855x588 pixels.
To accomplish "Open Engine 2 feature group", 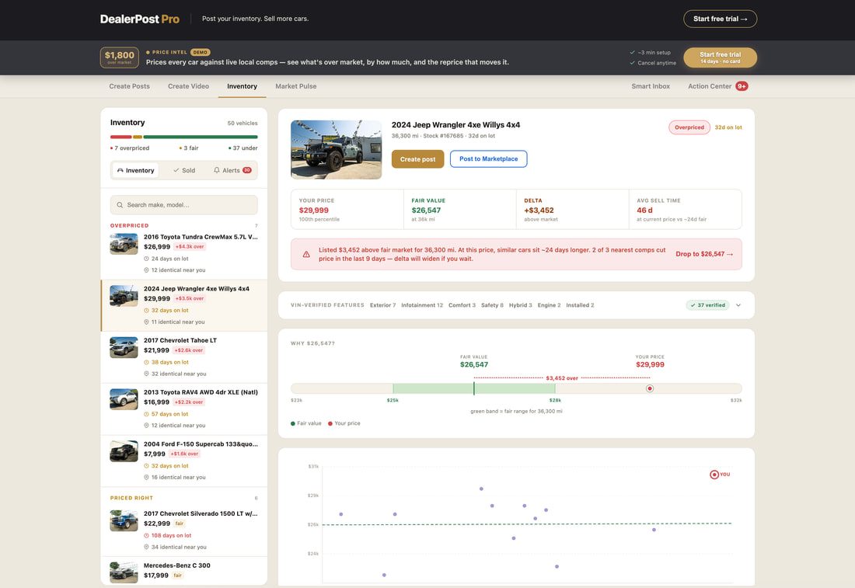I will [x=549, y=305].
